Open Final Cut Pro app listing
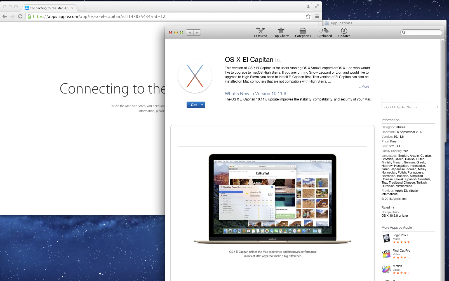Screen dimensions: 449x281 click(x=401, y=250)
